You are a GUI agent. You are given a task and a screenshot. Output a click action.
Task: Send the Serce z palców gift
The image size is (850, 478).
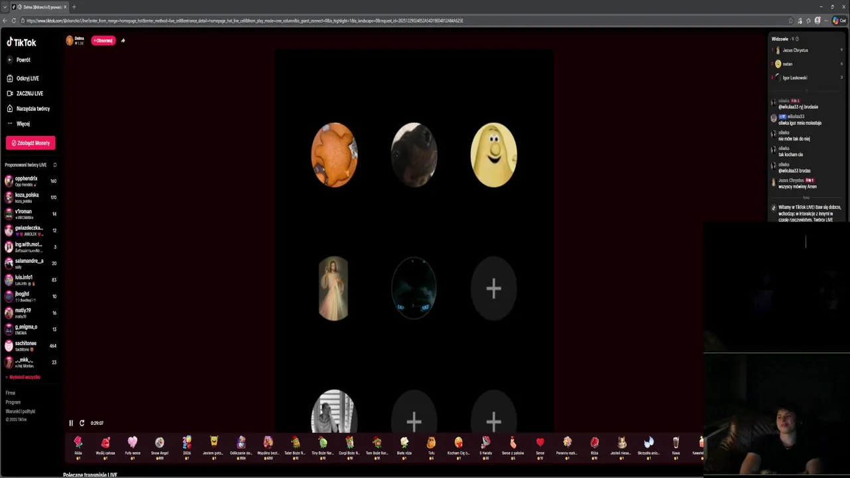click(513, 447)
